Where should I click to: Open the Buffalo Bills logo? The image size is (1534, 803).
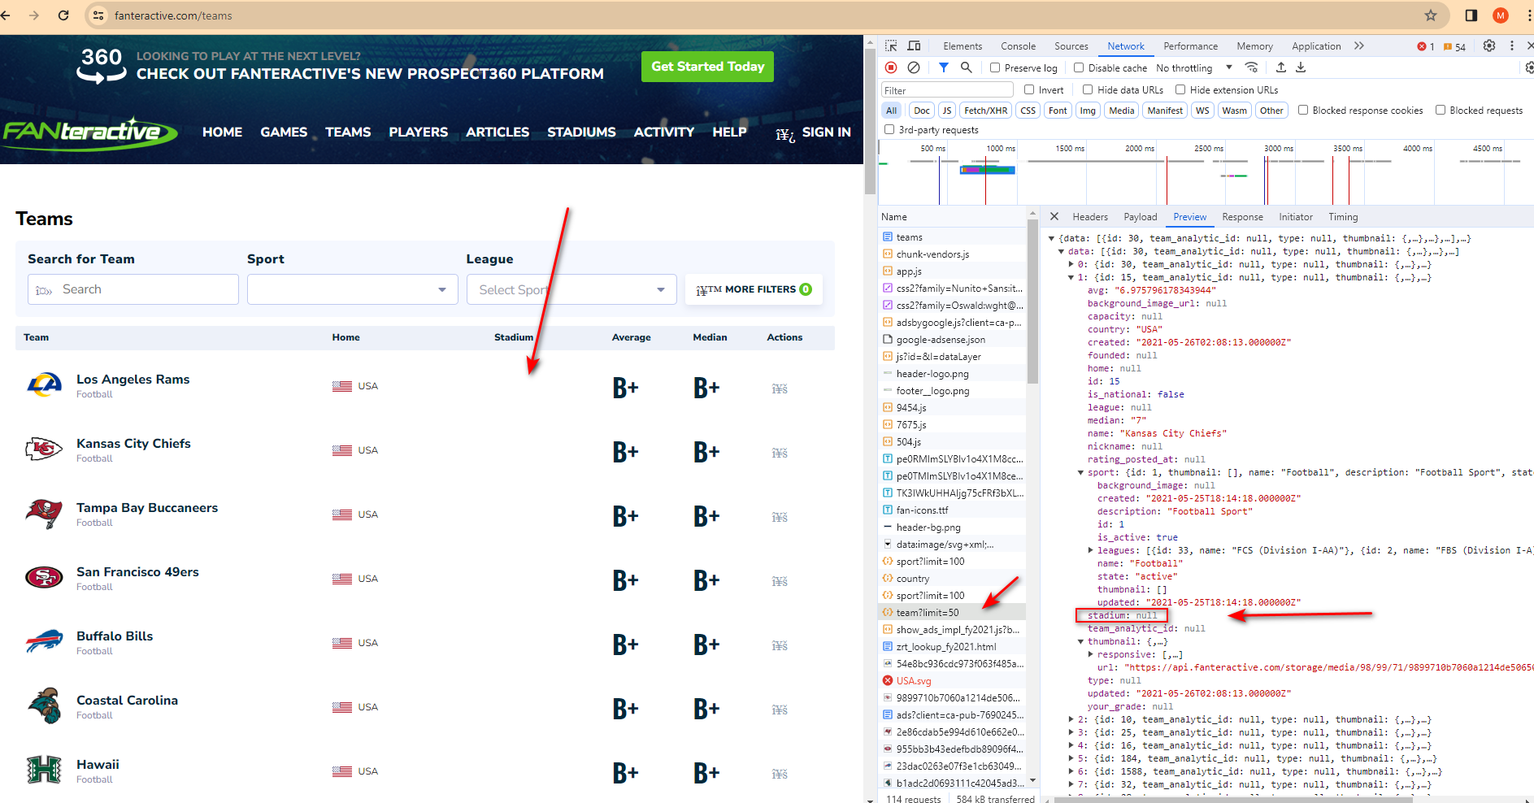44,641
